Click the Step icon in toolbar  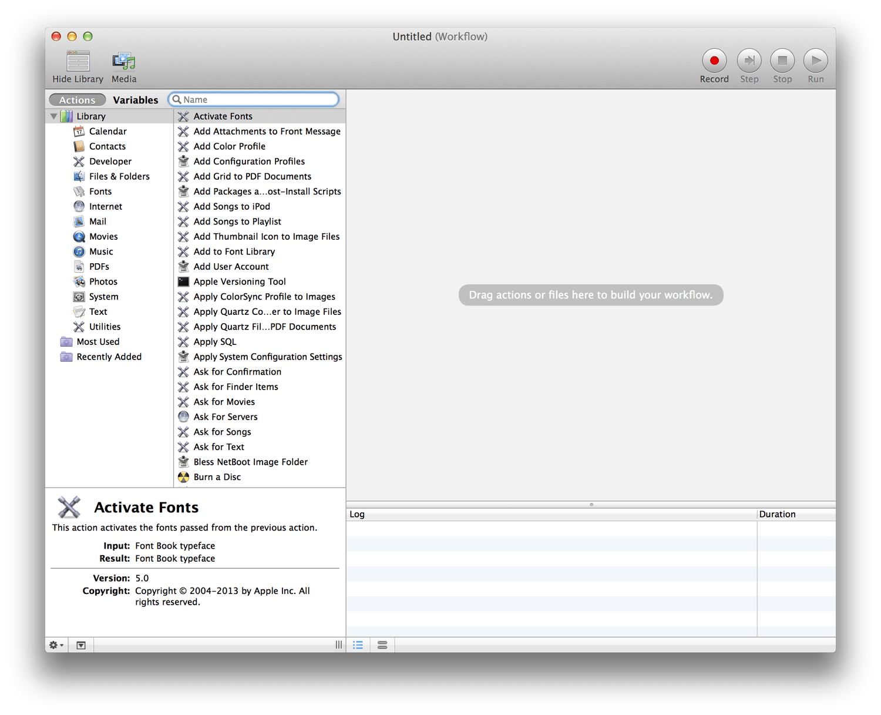[749, 61]
